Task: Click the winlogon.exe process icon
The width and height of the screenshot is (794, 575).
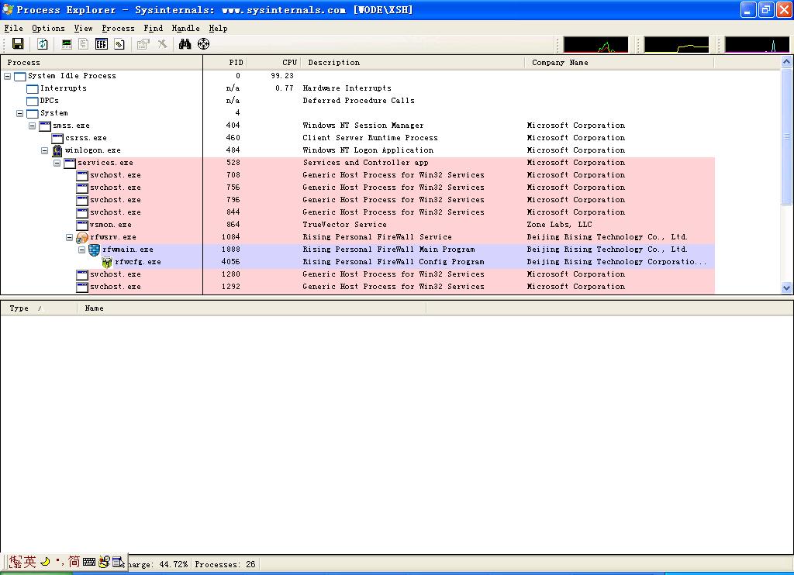Action: [x=57, y=150]
